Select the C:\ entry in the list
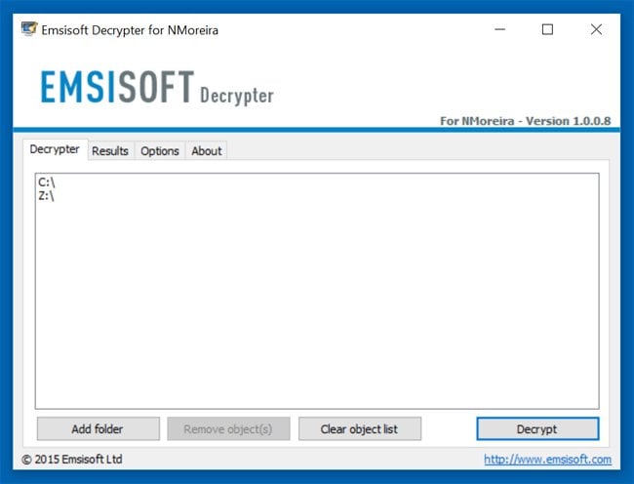The image size is (634, 484). [x=47, y=181]
